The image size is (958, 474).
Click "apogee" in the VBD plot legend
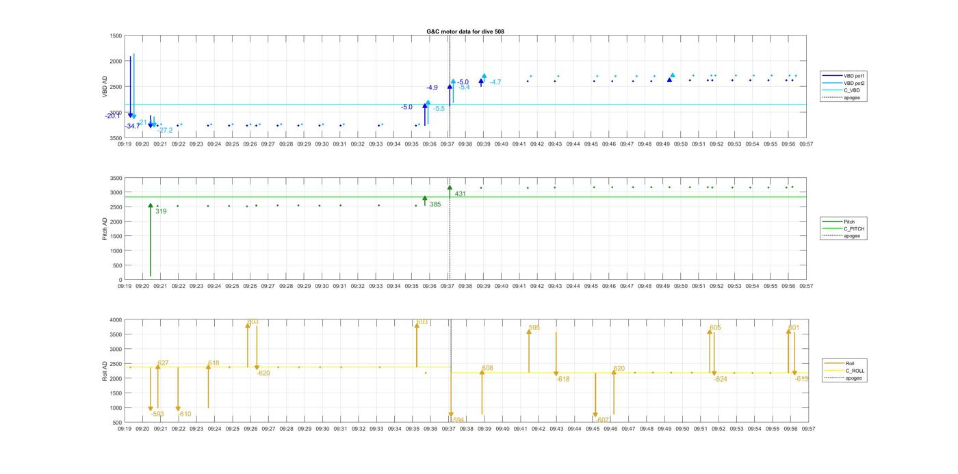point(842,98)
